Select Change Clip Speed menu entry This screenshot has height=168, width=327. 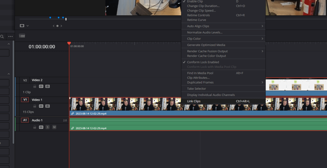[223, 11]
